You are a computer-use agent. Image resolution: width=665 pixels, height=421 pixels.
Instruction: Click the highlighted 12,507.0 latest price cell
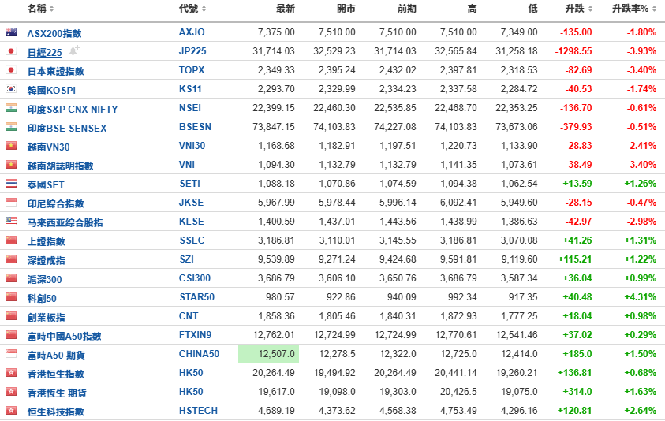pyautogui.click(x=268, y=353)
